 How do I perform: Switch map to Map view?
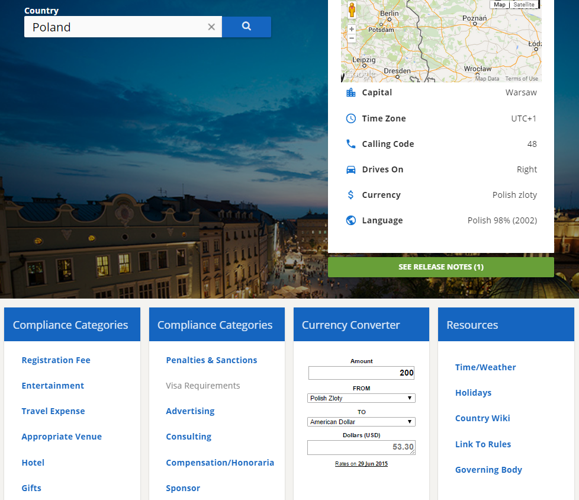pos(500,4)
